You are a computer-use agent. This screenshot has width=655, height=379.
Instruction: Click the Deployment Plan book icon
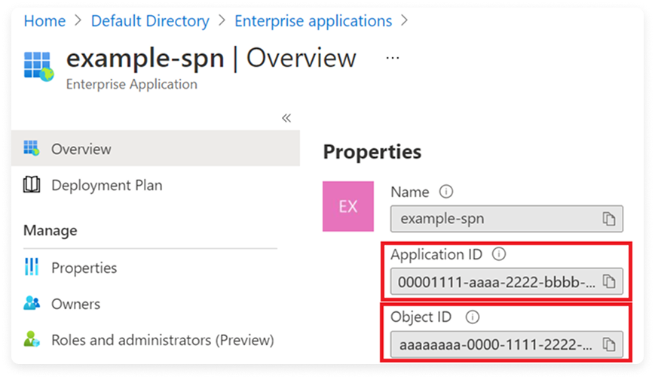pos(32,184)
